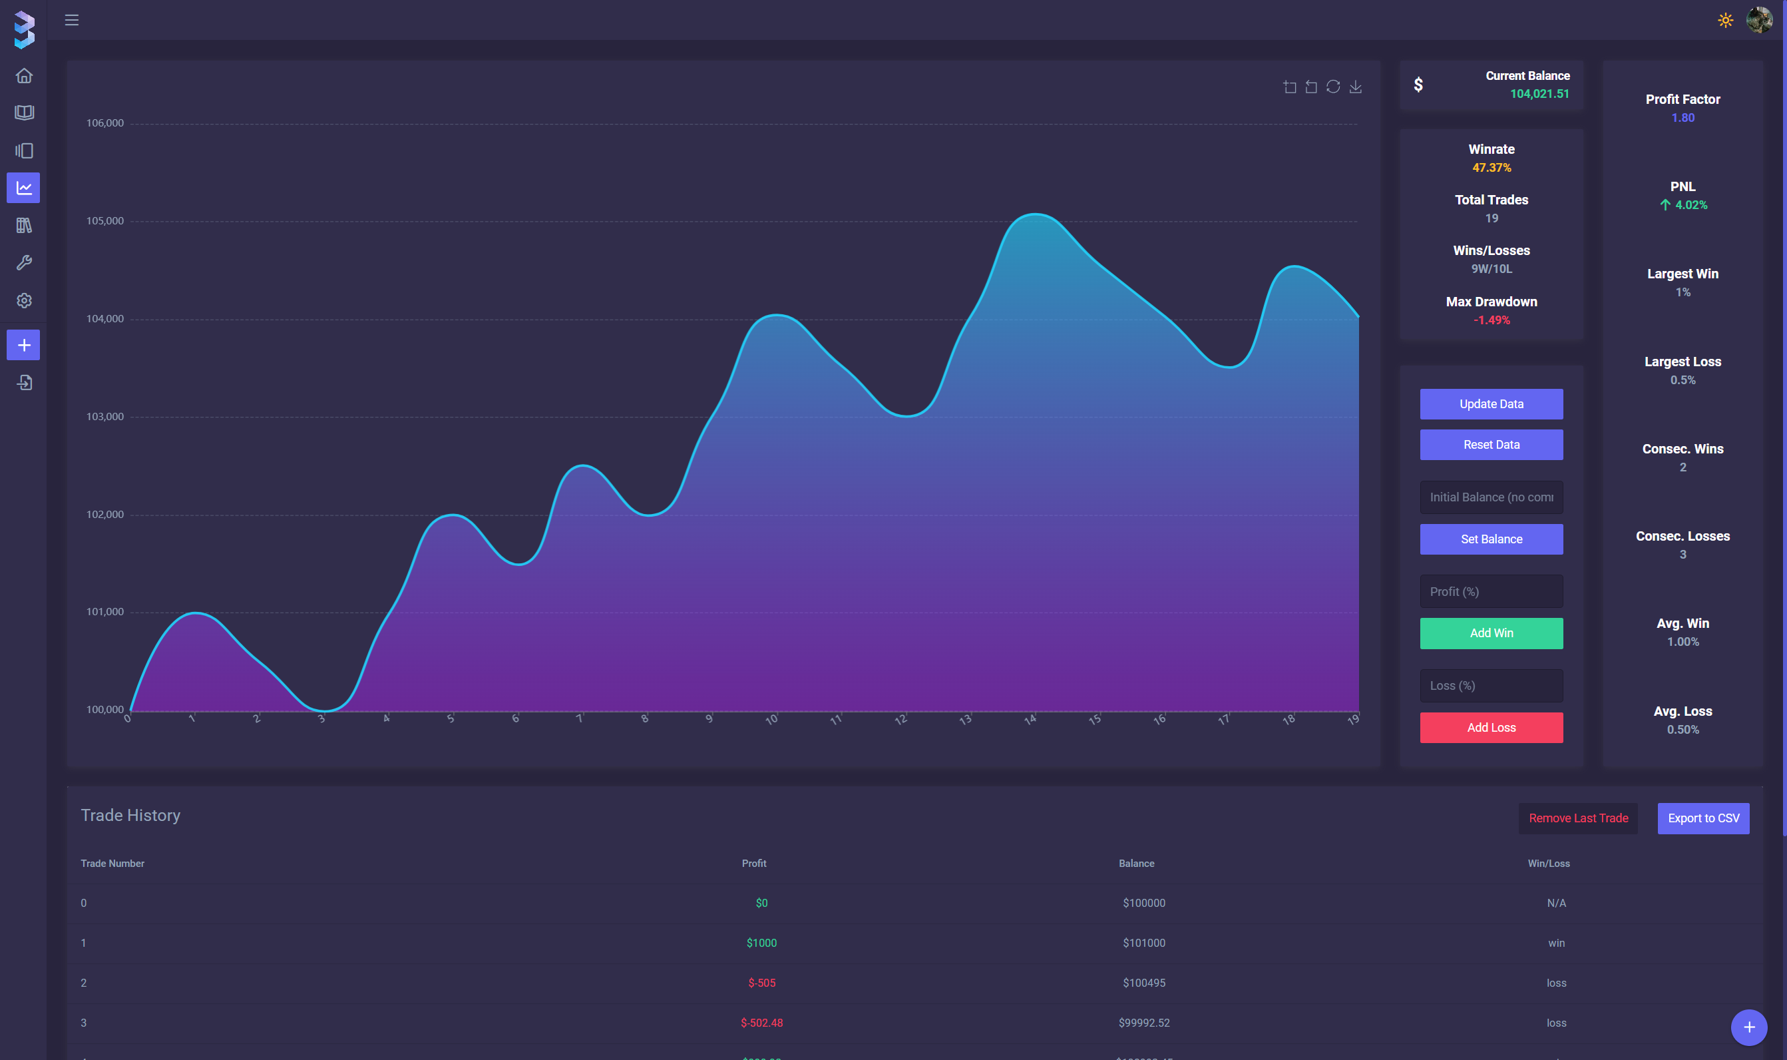Open the wrench tools sidebar icon
Screen dimensions: 1787x1060
click(x=24, y=263)
